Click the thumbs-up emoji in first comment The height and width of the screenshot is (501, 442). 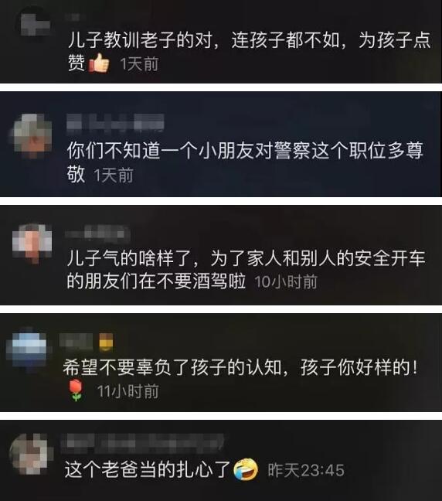[99, 63]
